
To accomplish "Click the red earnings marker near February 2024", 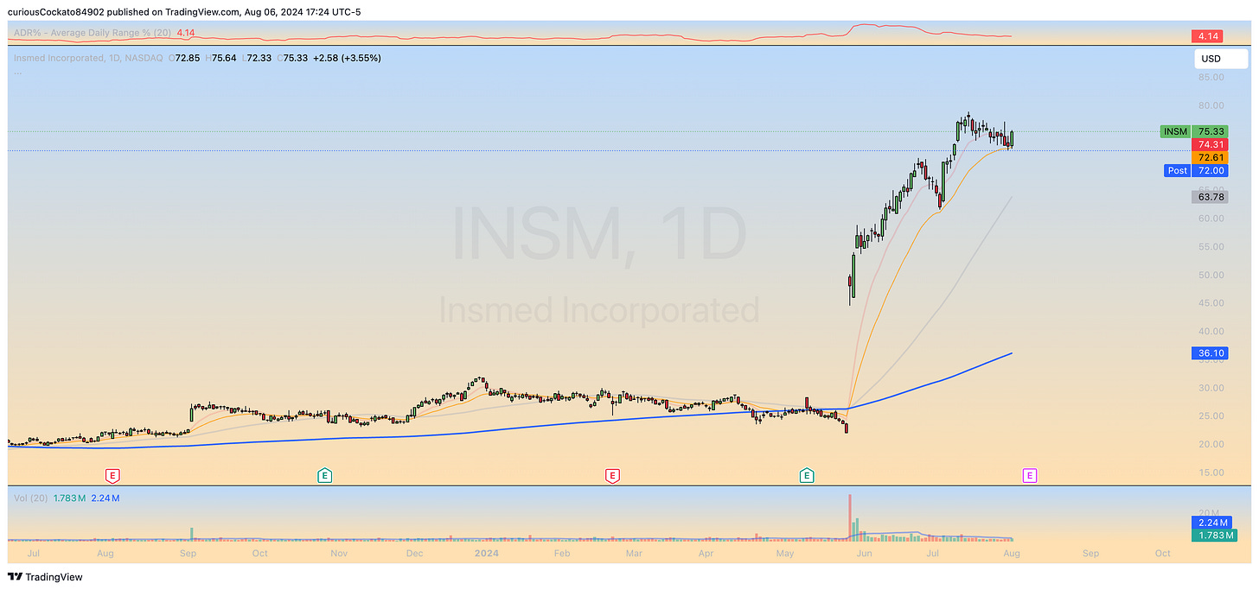I will (x=612, y=474).
